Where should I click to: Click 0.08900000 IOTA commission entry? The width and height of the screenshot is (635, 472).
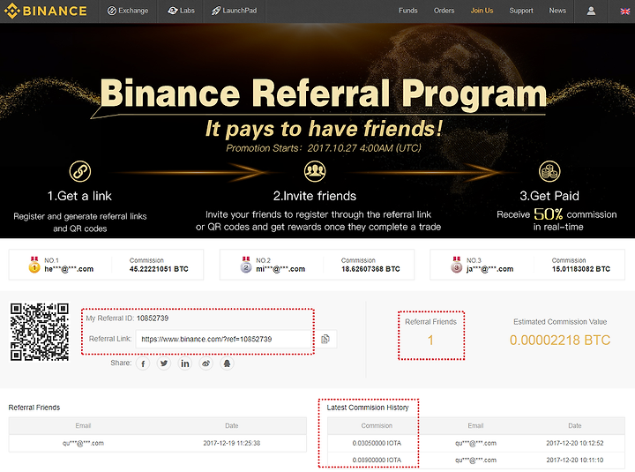click(377, 461)
